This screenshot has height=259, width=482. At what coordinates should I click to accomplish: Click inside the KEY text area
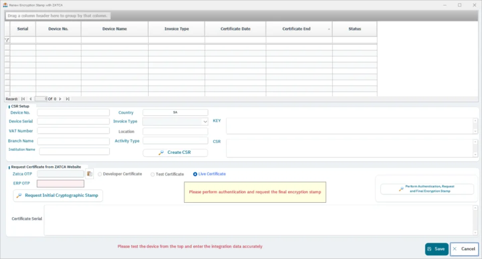pyautogui.click(x=349, y=126)
